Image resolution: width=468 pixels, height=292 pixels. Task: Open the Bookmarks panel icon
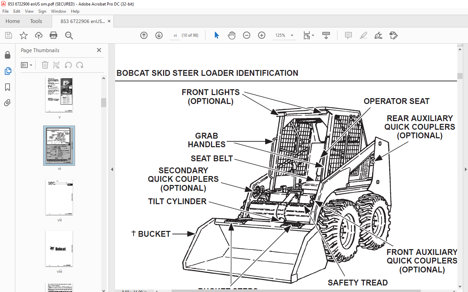[8, 87]
